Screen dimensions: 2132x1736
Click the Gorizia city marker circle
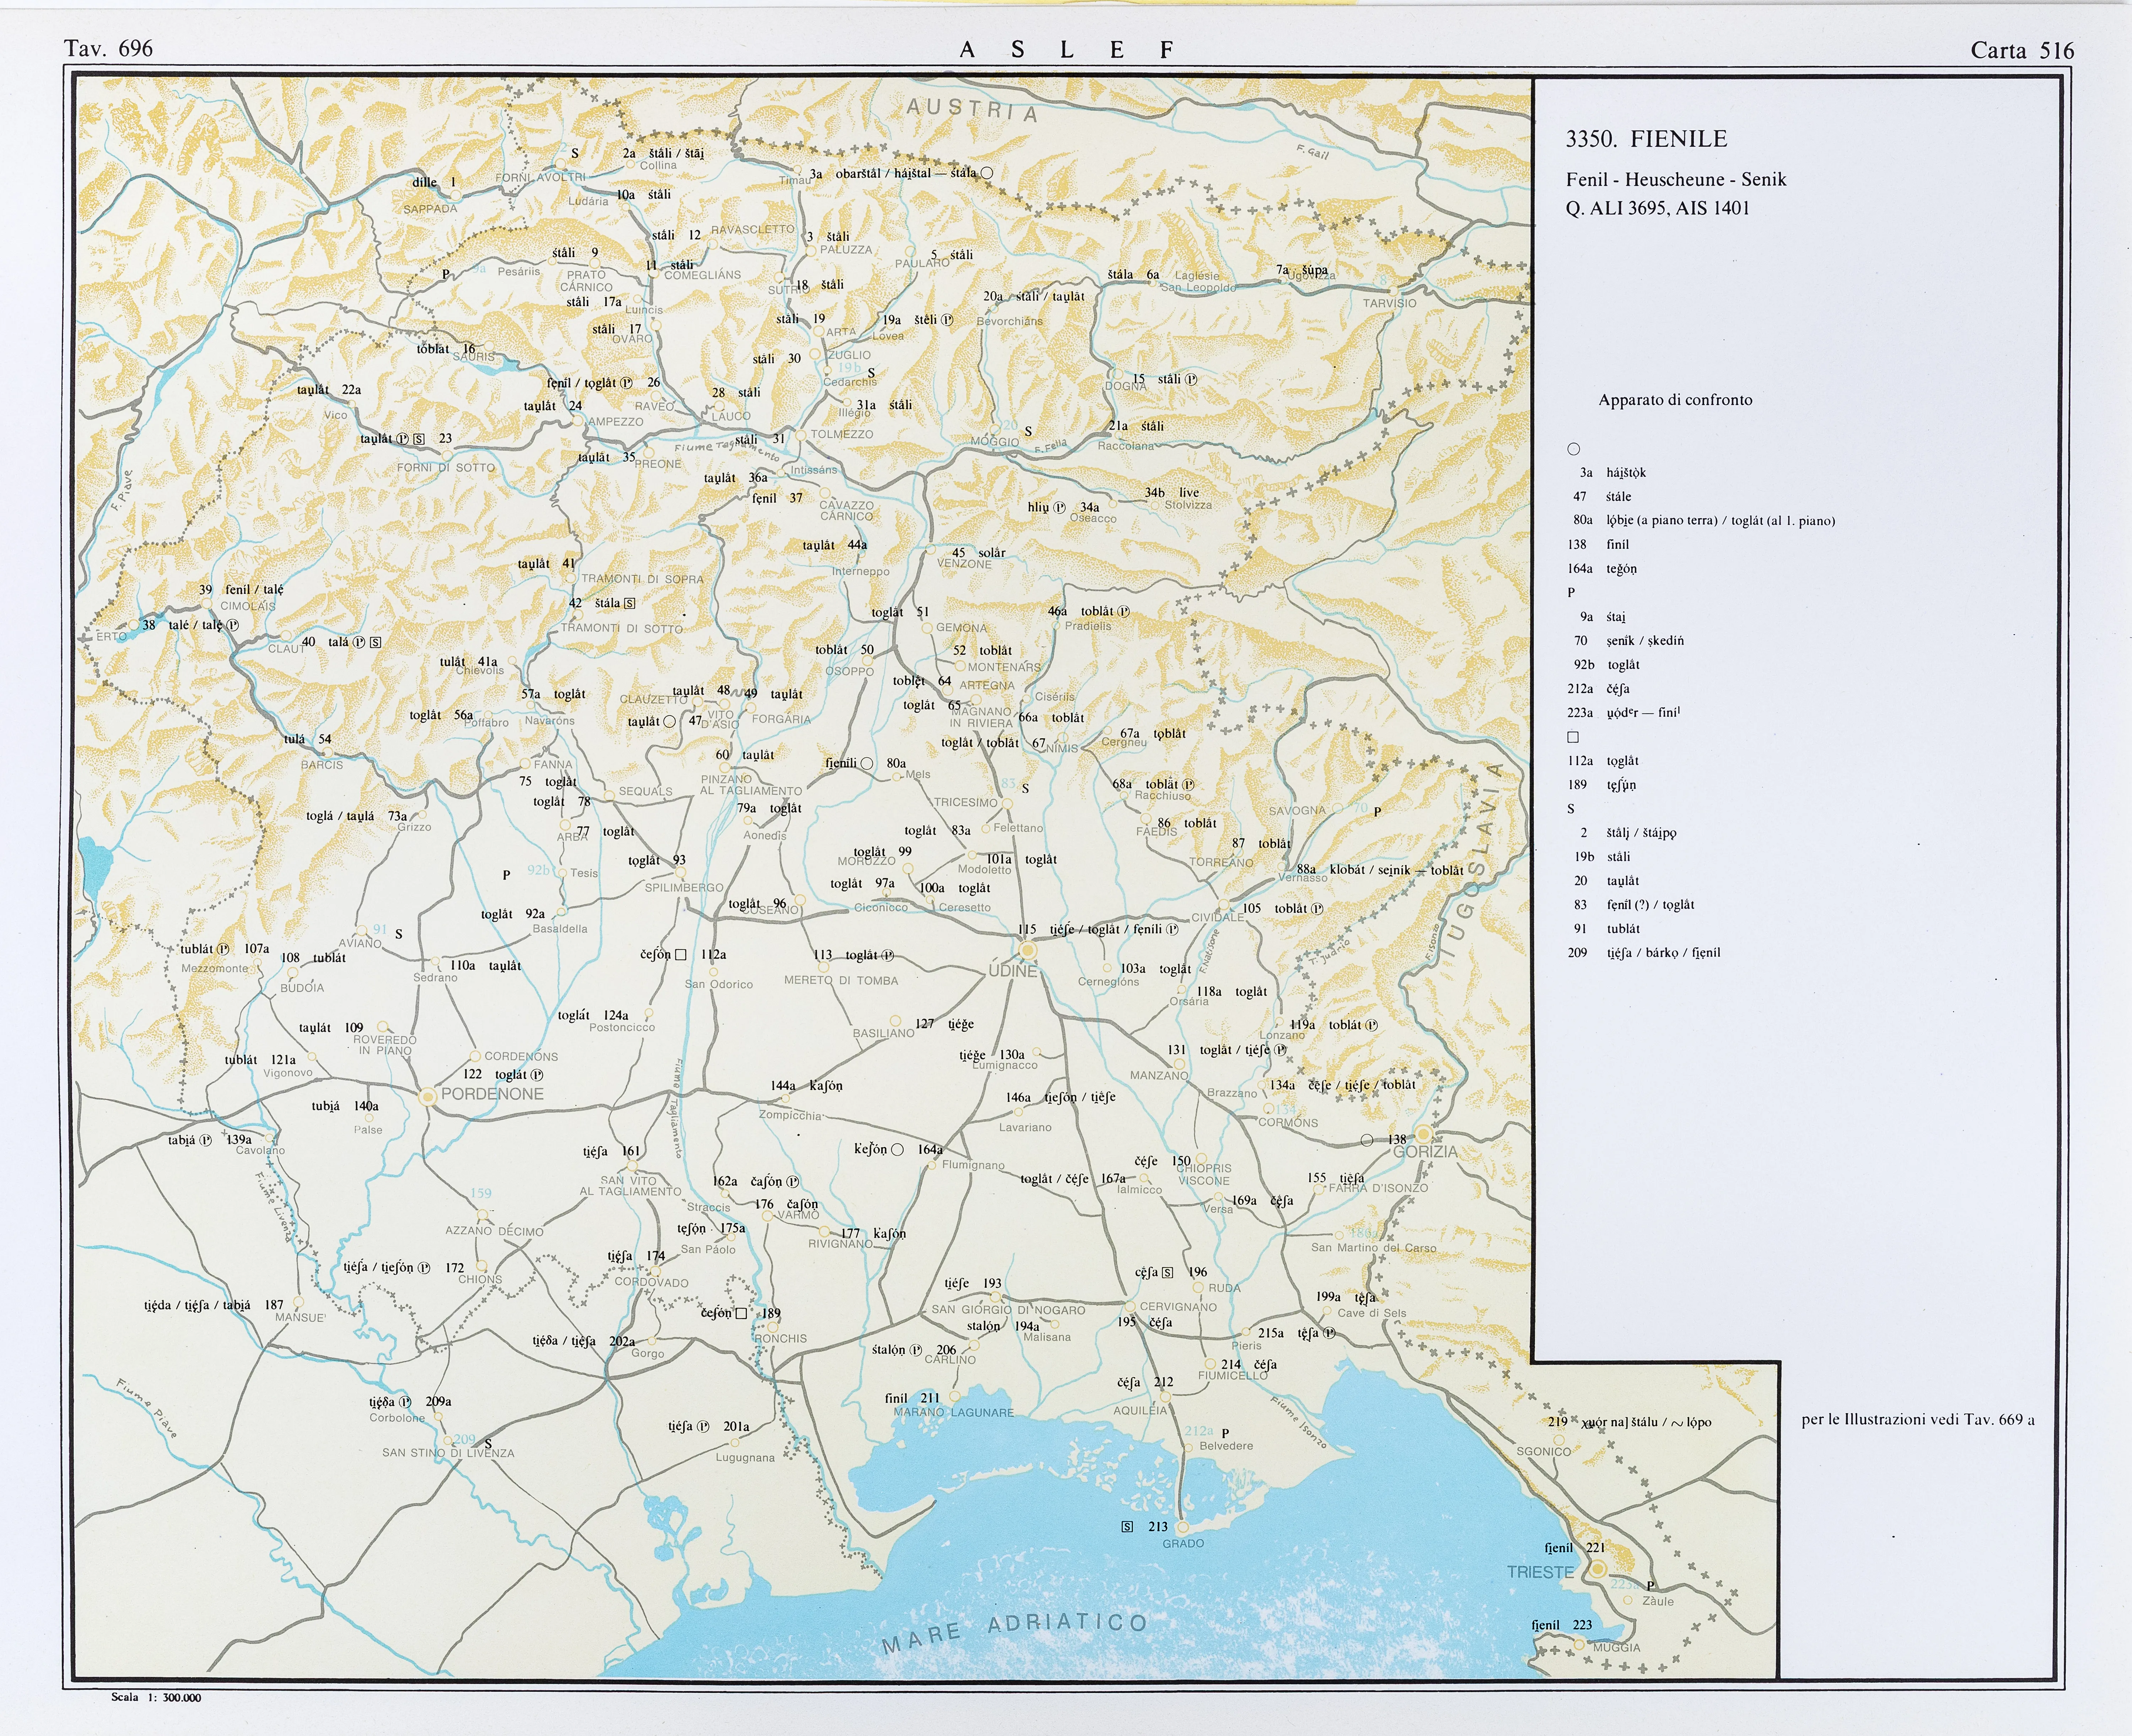point(1423,1135)
